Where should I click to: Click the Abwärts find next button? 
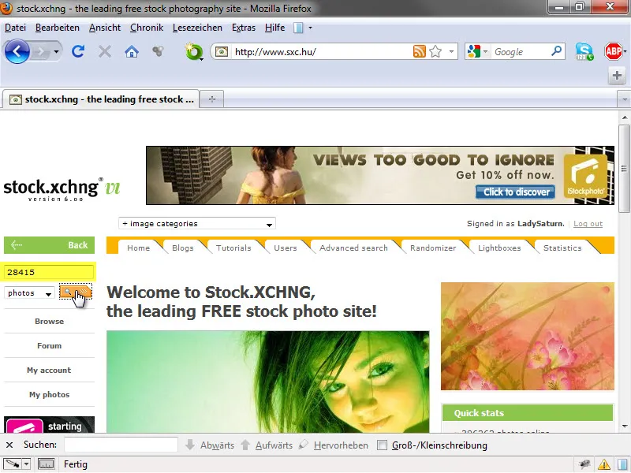(x=210, y=445)
